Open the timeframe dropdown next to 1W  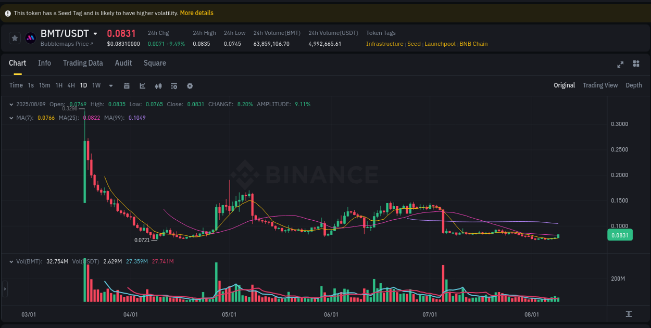110,85
